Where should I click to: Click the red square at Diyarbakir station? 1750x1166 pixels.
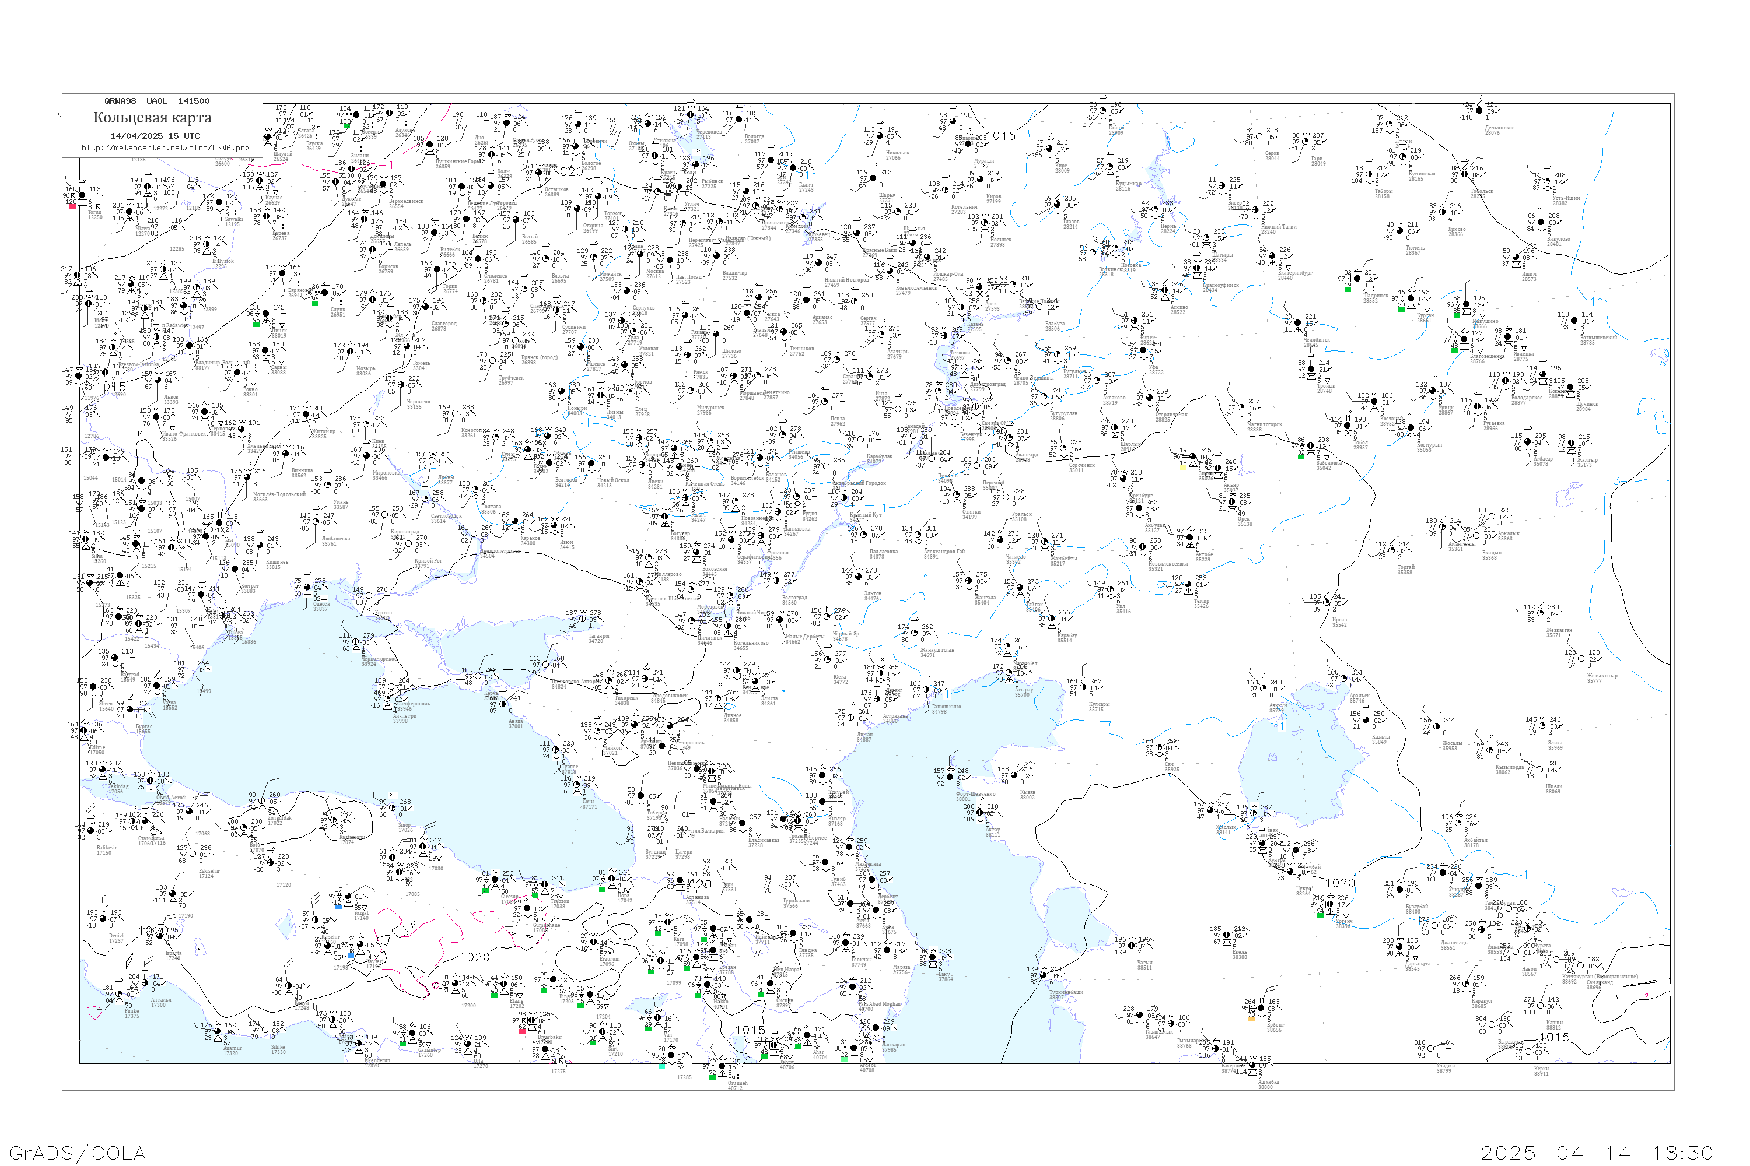click(x=522, y=1030)
